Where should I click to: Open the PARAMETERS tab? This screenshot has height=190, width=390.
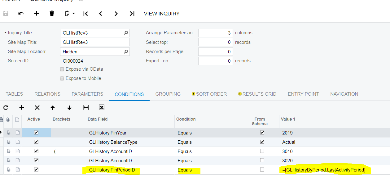[87, 94]
